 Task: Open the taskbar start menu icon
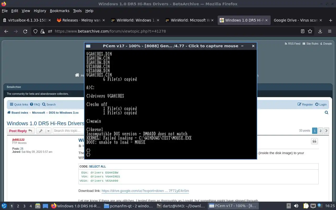click(x=4, y=206)
